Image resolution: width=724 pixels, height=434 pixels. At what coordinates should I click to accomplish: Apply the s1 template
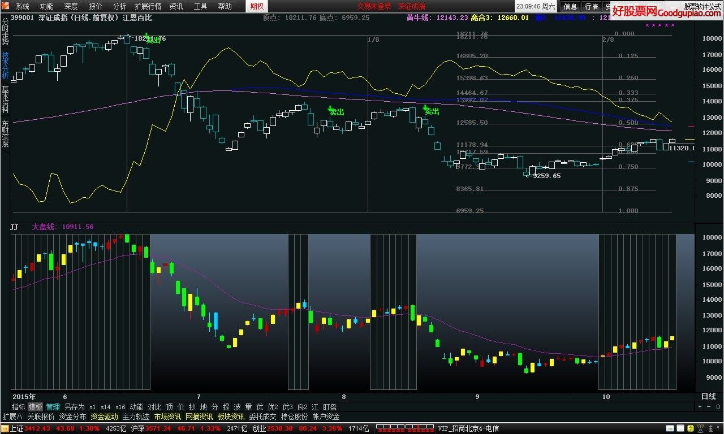(93, 407)
